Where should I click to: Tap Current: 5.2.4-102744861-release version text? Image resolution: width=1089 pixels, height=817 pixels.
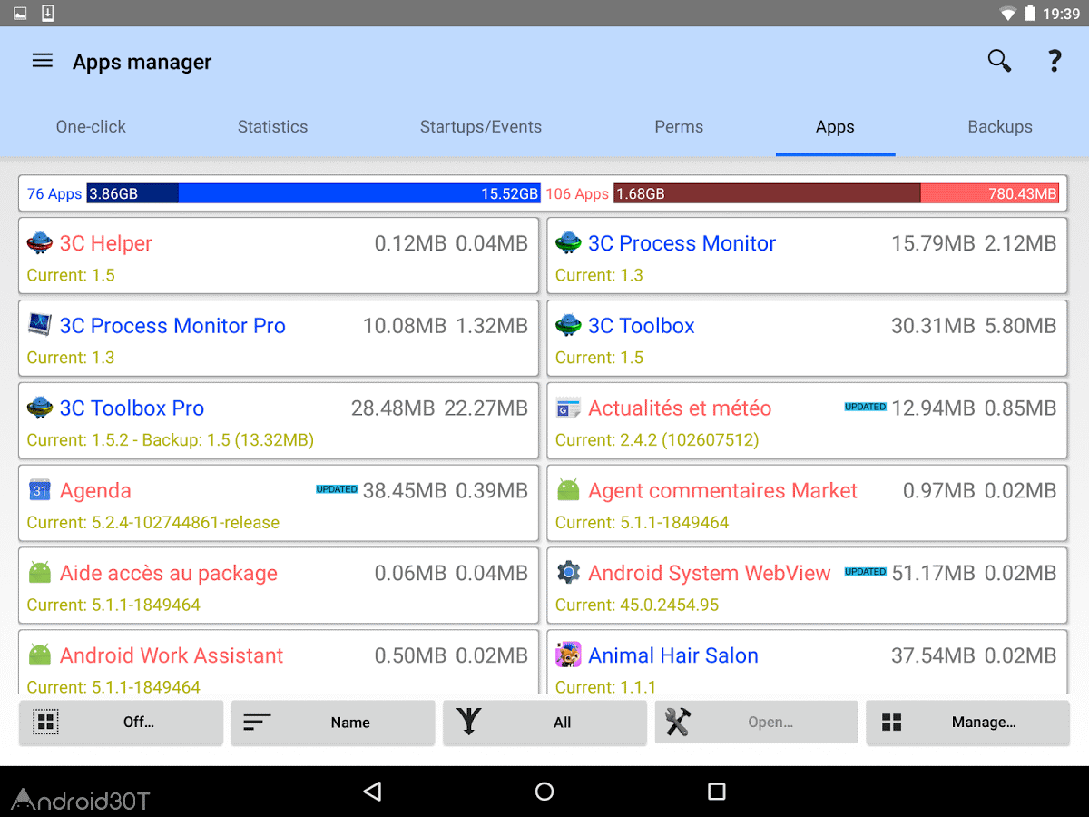(x=153, y=522)
